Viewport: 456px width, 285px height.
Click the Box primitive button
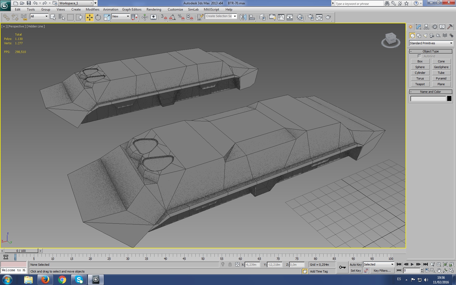[x=420, y=62]
